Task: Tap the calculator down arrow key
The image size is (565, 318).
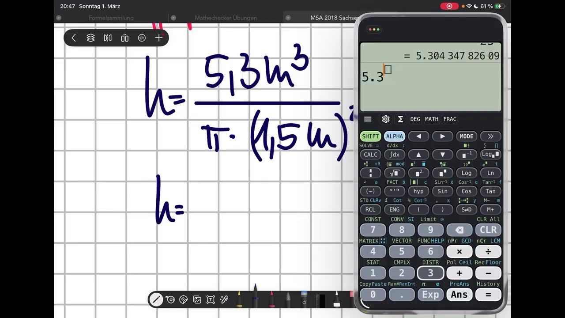Action: pyautogui.click(x=442, y=155)
